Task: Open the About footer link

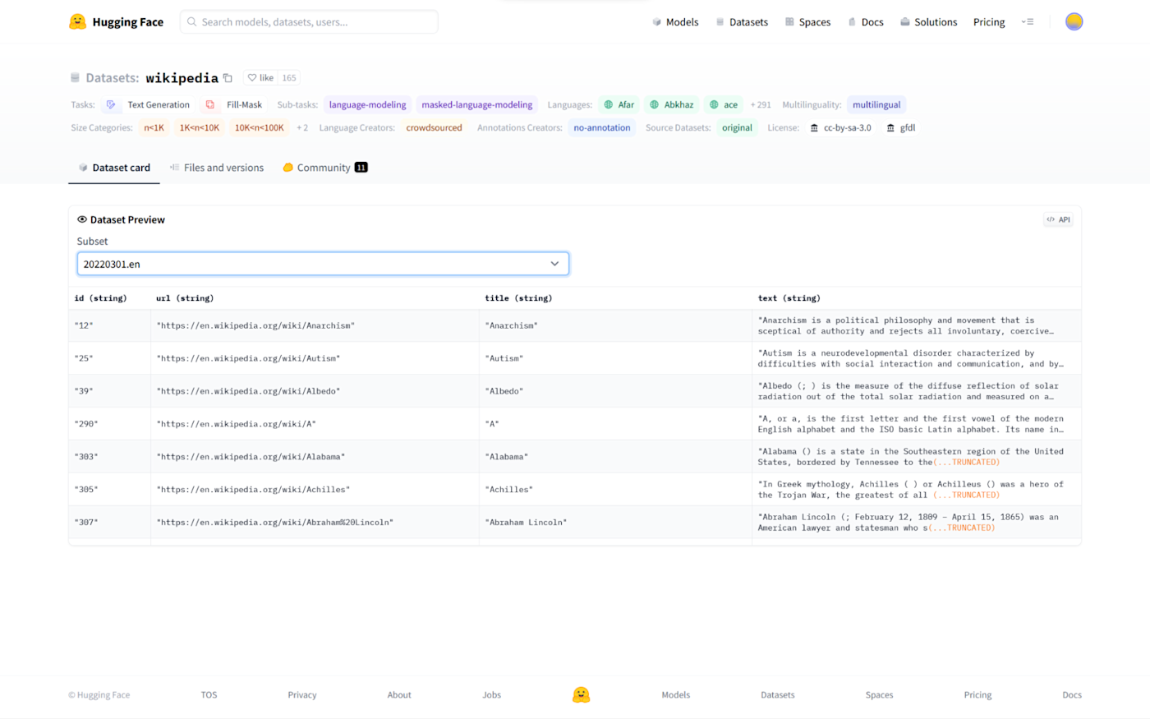Action: (399, 695)
